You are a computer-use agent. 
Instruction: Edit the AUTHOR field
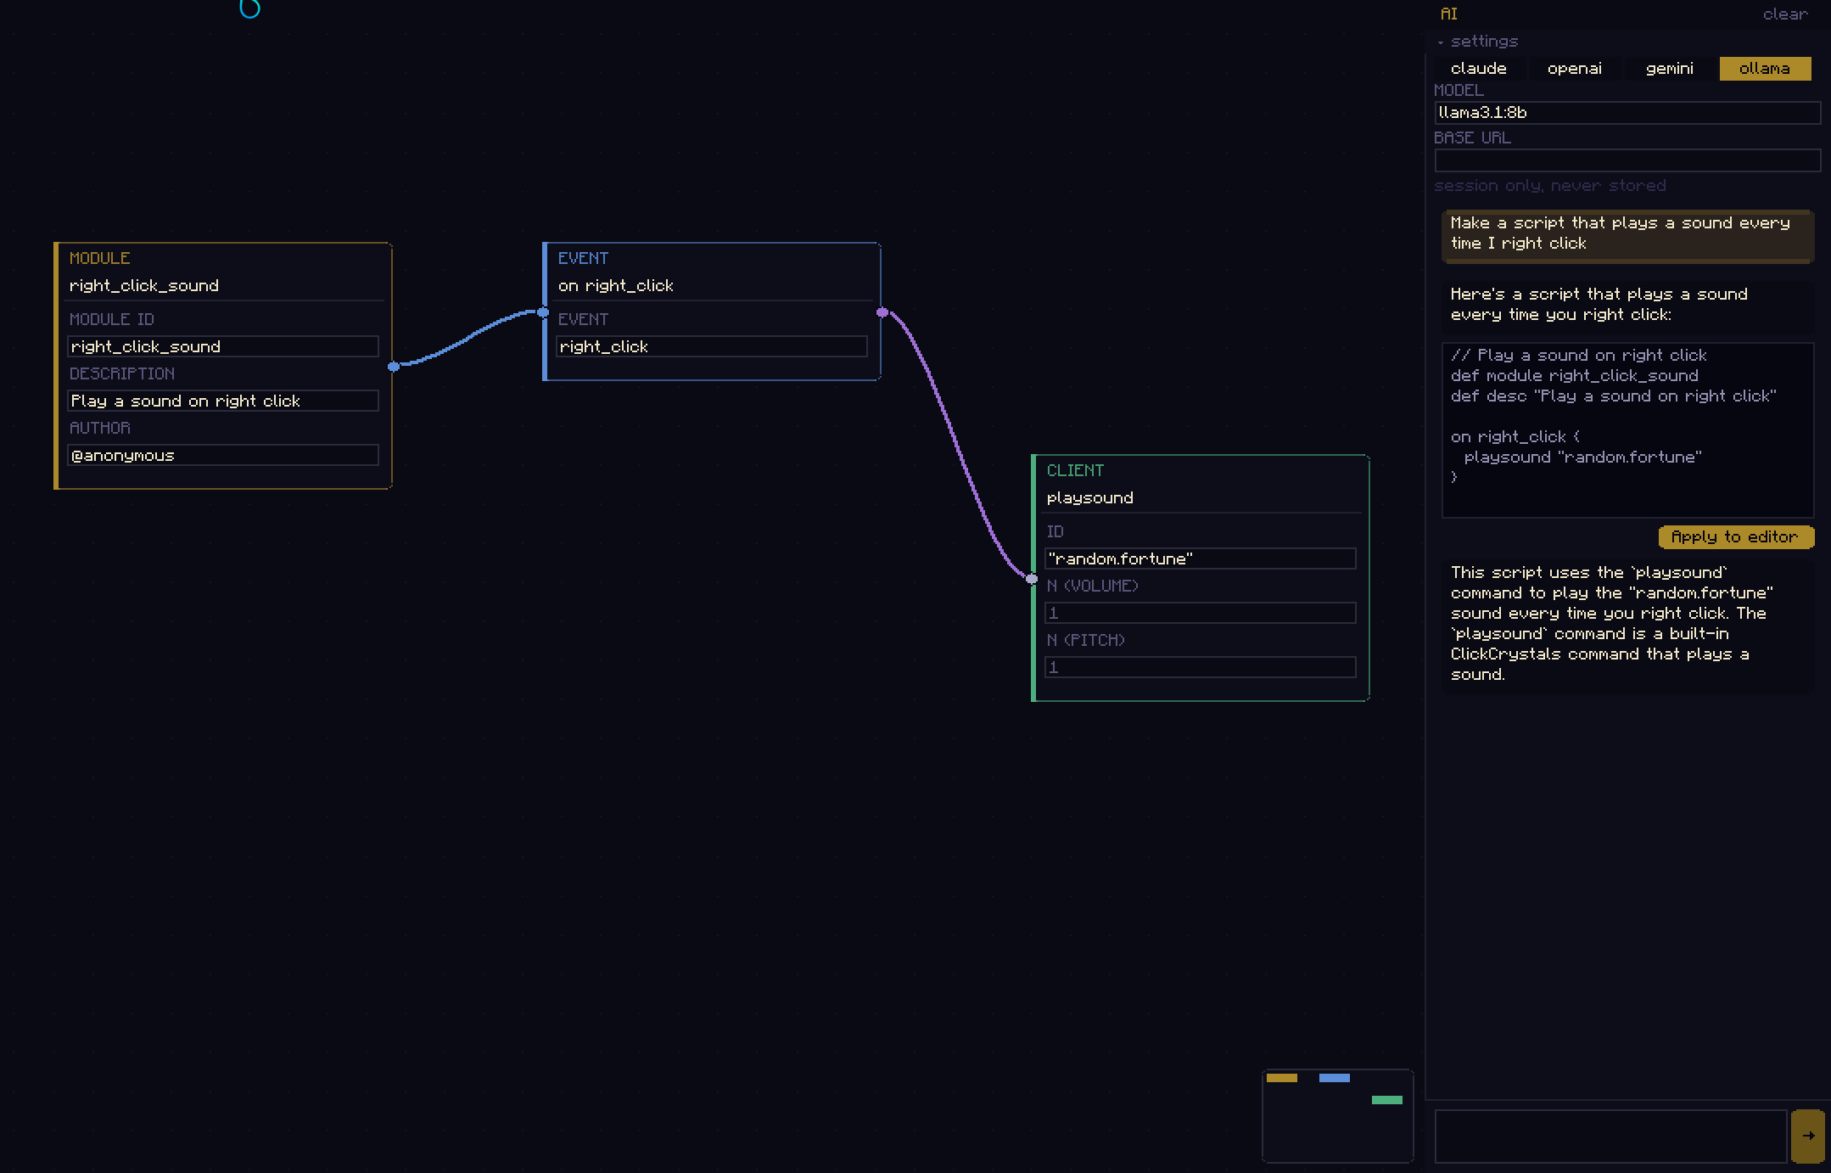[223, 455]
